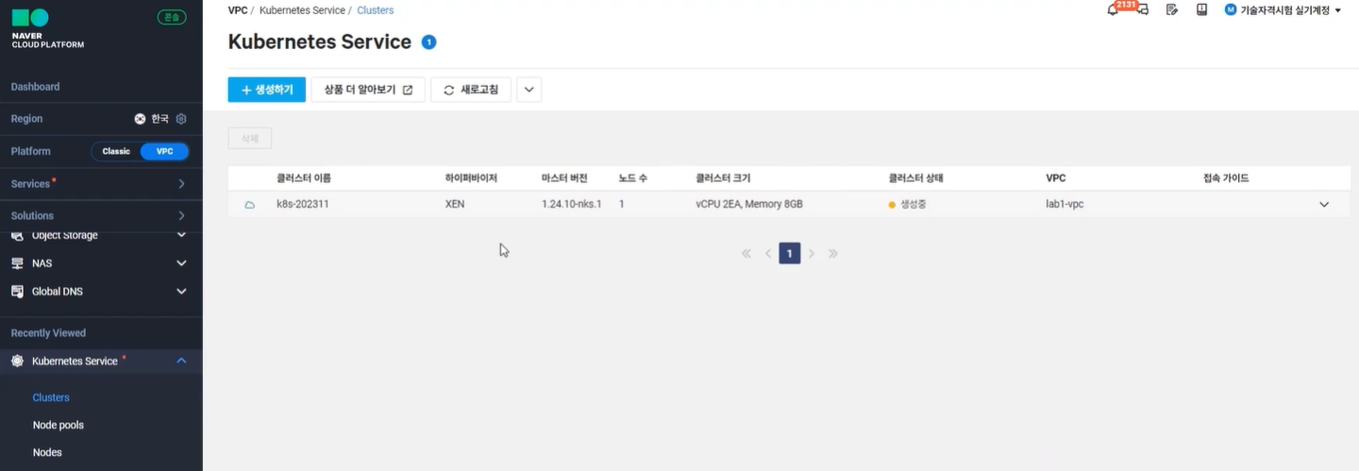Click the disabled 삭제 delete button
The image size is (1359, 471).
click(x=250, y=139)
